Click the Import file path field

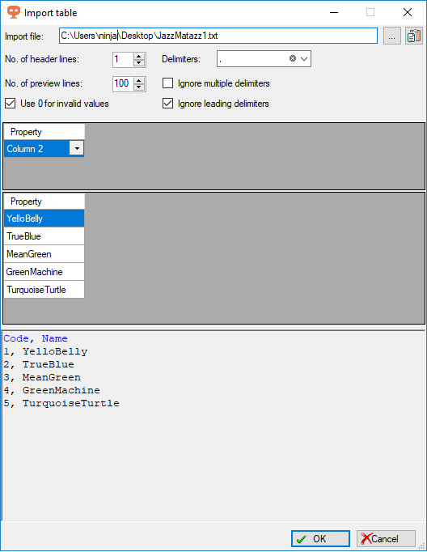(218, 36)
